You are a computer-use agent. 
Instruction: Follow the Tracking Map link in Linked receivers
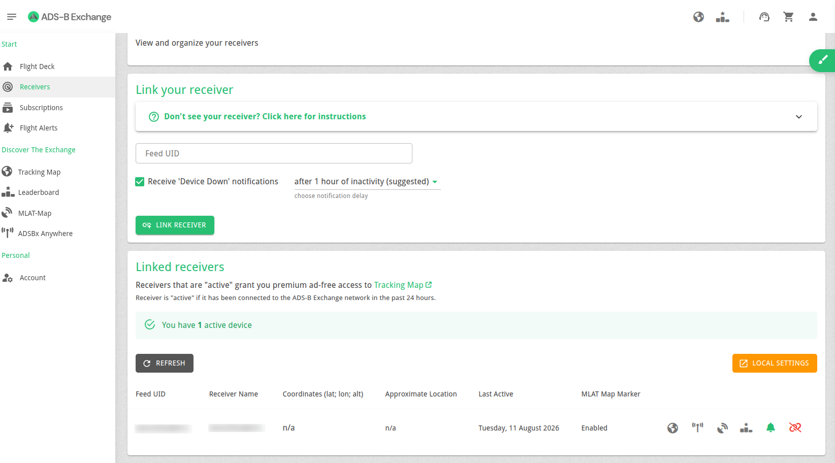click(403, 285)
